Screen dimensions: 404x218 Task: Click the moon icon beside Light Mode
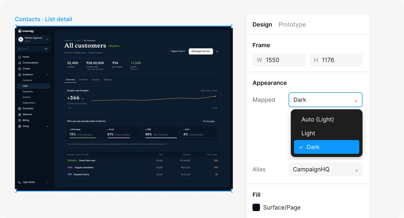point(20,182)
